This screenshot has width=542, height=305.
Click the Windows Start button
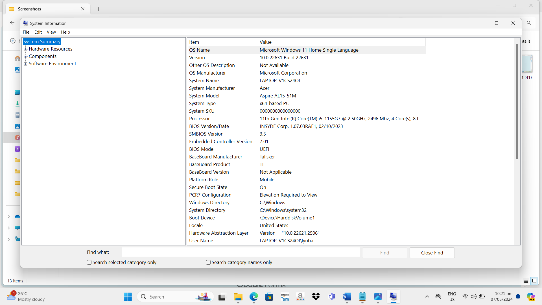[128, 297]
